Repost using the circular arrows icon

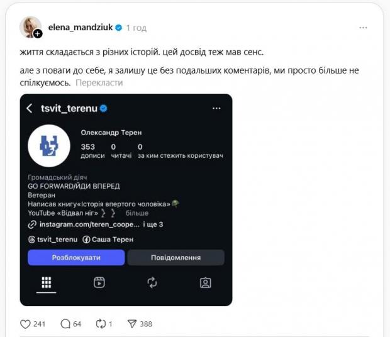pyautogui.click(x=101, y=324)
